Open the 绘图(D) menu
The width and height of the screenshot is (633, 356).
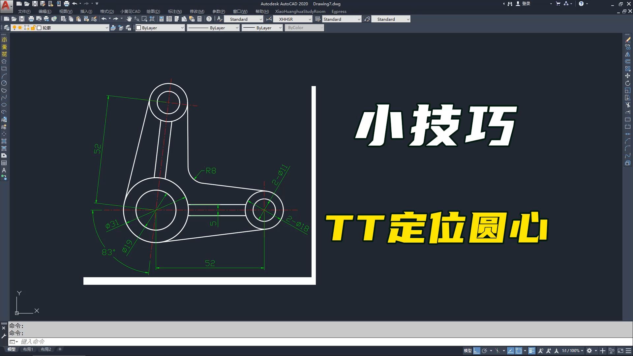[153, 11]
